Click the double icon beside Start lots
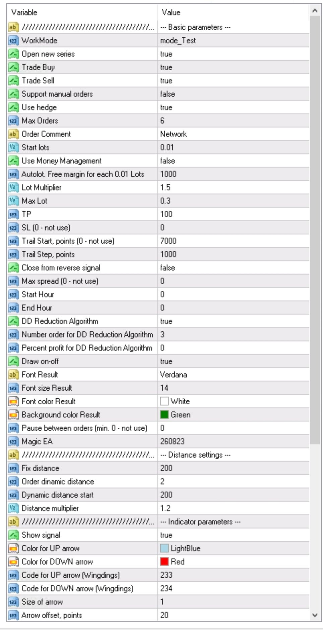This screenshot has height=630, width=323. click(x=13, y=148)
